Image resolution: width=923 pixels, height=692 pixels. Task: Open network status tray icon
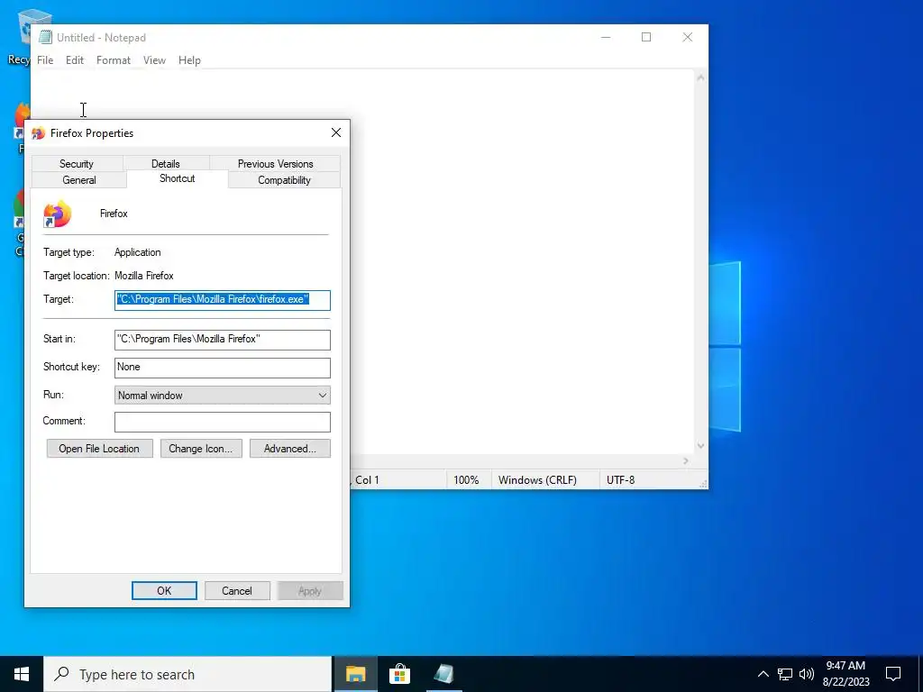(x=785, y=674)
